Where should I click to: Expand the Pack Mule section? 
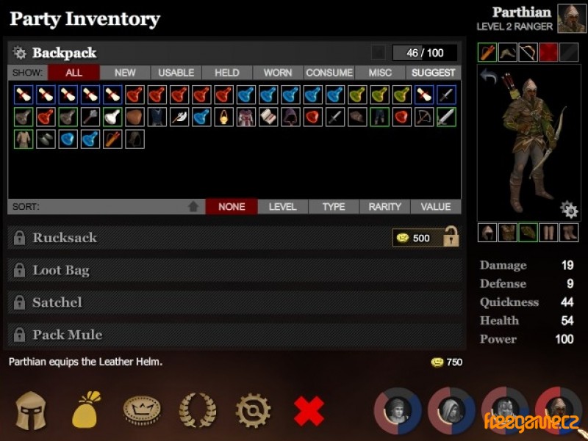coord(235,335)
